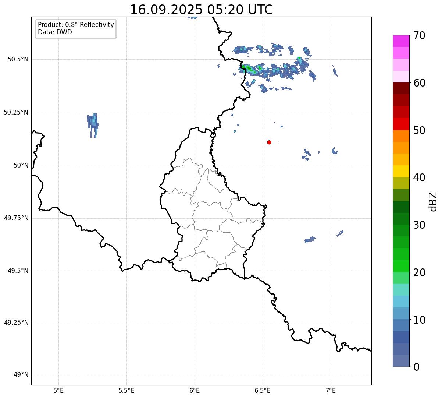The height and width of the screenshot is (398, 442).
Task: Click the green reflectivity core in northern rain band
Action: (249, 68)
